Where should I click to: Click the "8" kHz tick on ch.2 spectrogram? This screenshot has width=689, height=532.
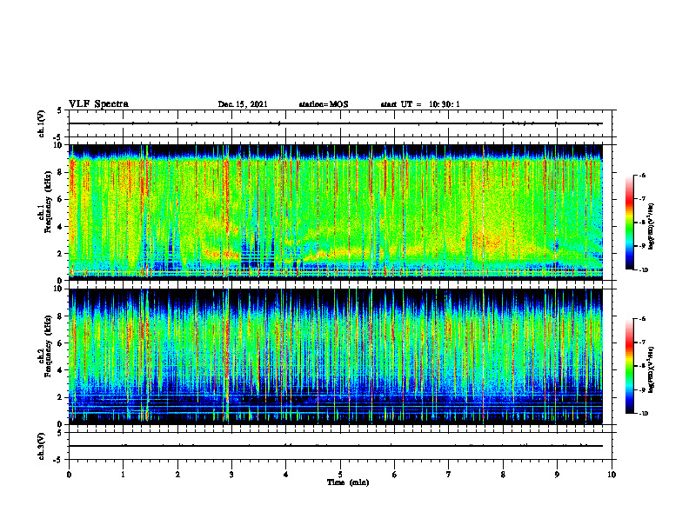61,316
